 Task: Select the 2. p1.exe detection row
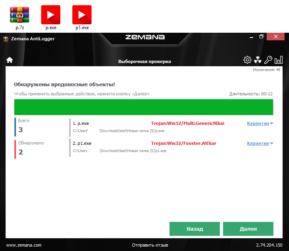click(171, 147)
